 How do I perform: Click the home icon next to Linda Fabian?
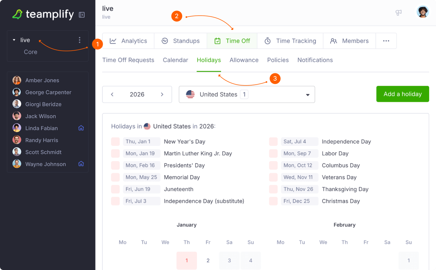[x=81, y=128]
